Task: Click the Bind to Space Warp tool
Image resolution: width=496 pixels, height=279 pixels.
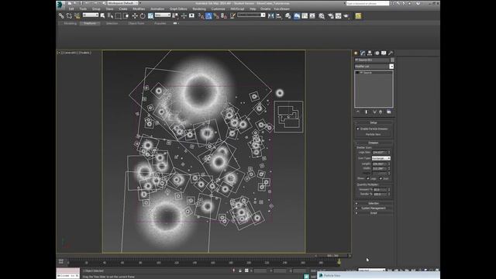Action: 77,15
